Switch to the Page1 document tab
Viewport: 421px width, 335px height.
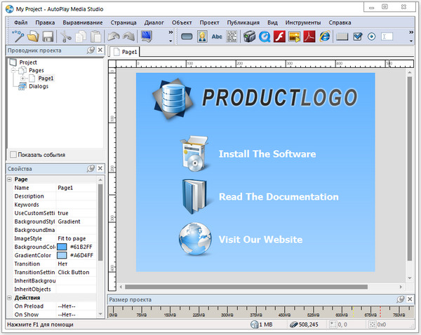coord(125,52)
